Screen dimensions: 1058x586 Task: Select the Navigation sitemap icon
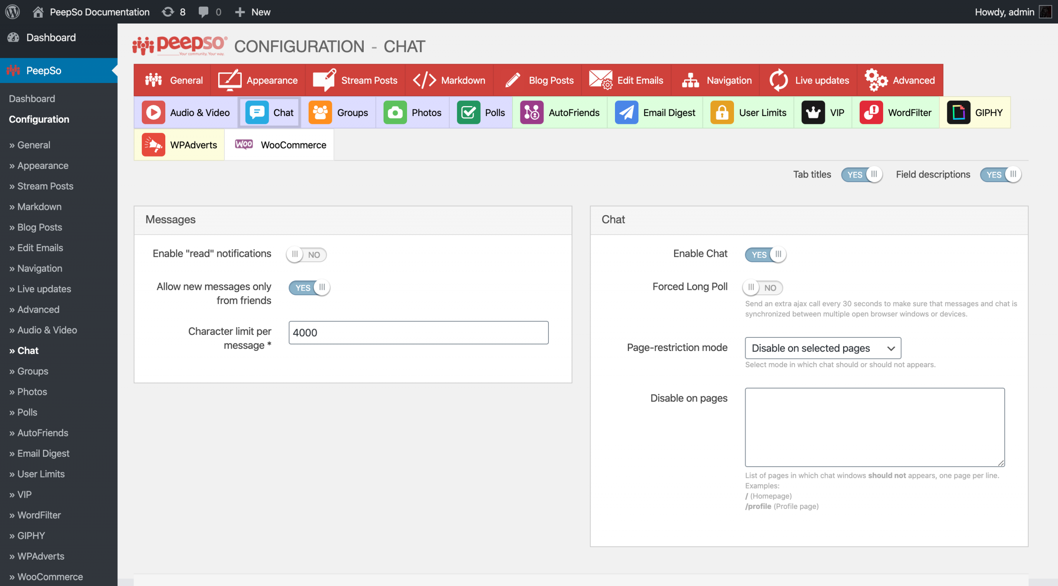click(x=690, y=80)
